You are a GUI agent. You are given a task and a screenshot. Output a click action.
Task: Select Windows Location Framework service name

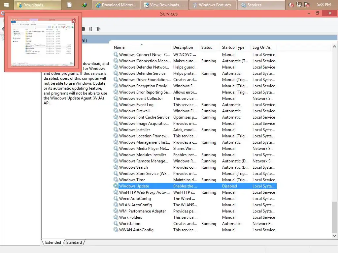[x=144, y=136]
